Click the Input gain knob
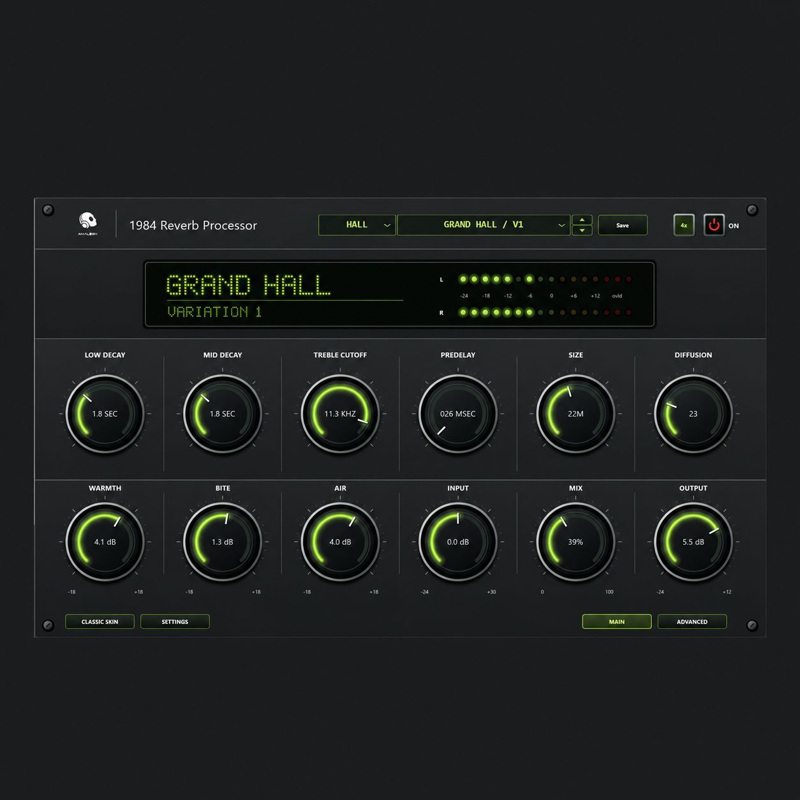The width and height of the screenshot is (800, 800). click(458, 542)
